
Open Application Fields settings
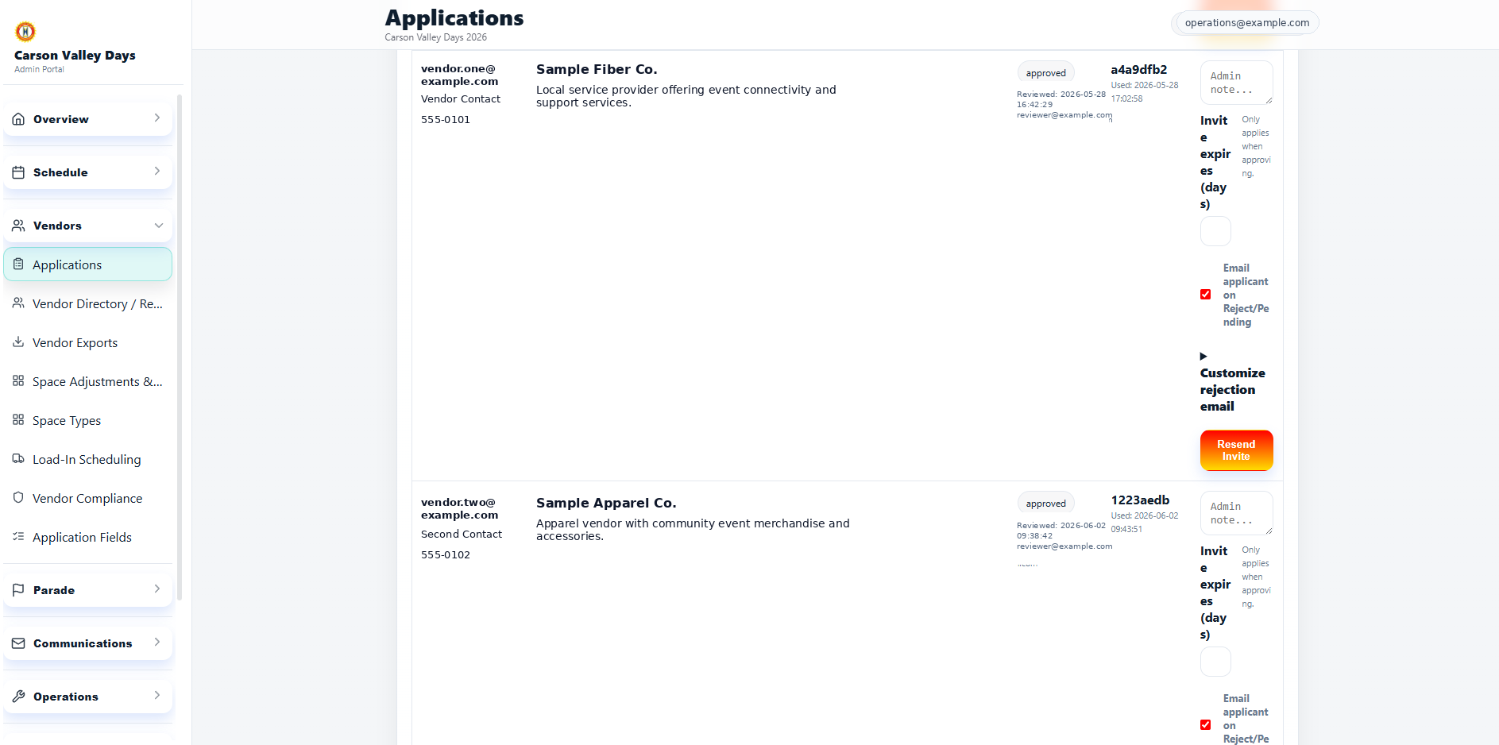[88, 537]
